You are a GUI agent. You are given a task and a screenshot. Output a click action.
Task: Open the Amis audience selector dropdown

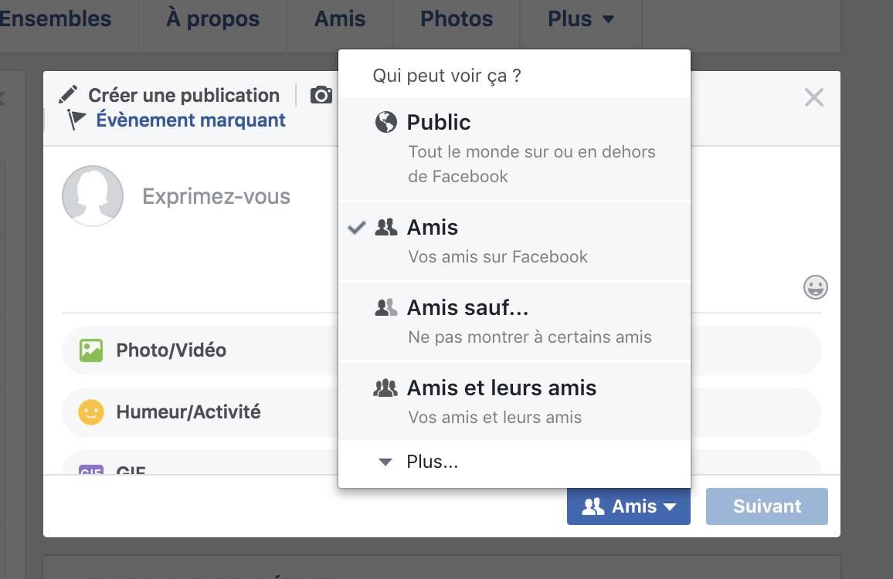628,506
